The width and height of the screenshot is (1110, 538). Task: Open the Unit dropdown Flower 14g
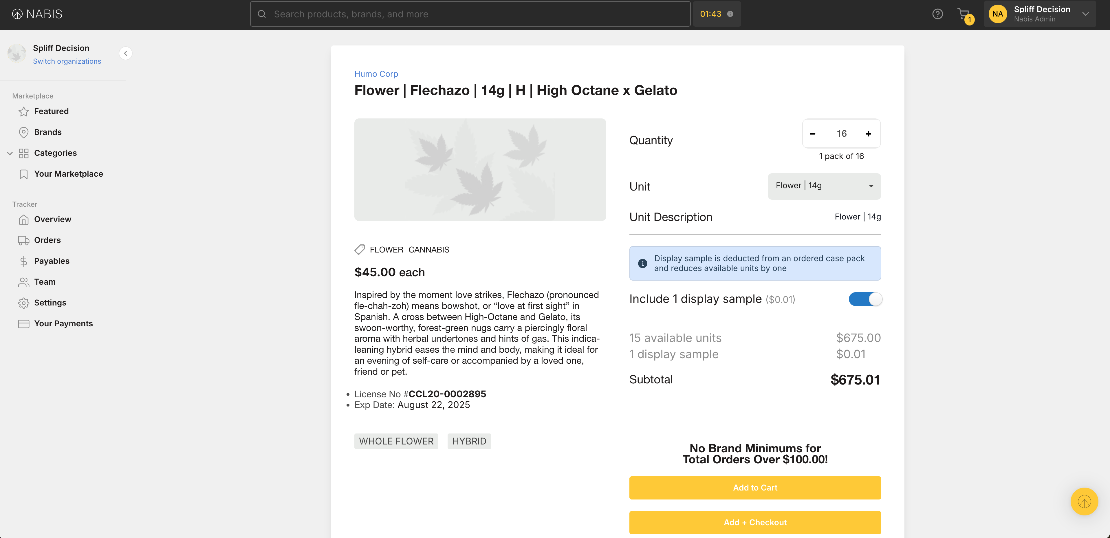coord(824,186)
